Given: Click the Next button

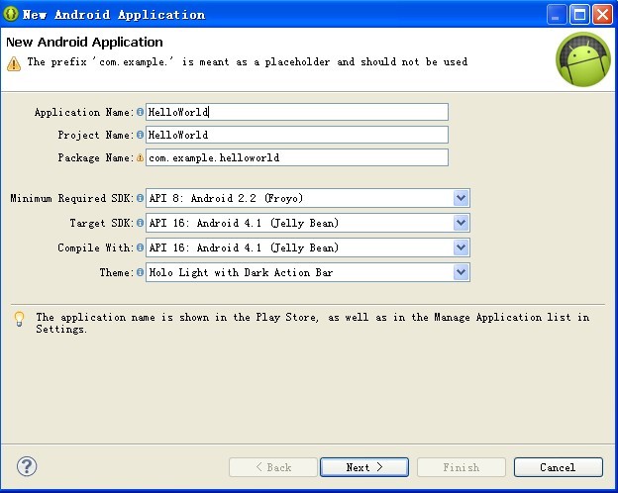Looking at the screenshot, I should click(x=364, y=467).
